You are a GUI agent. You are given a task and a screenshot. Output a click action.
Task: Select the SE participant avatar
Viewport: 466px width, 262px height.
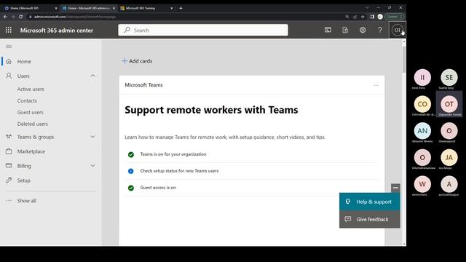[449, 78]
